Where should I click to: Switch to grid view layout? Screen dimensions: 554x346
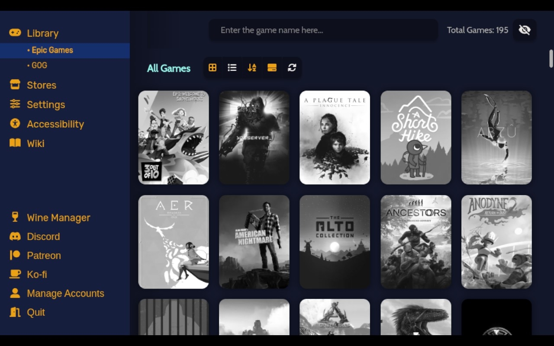coord(213,68)
